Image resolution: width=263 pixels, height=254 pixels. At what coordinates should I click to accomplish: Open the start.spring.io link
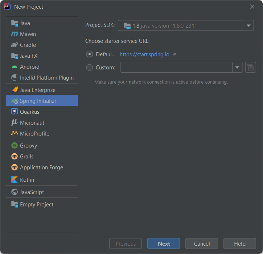144,55
